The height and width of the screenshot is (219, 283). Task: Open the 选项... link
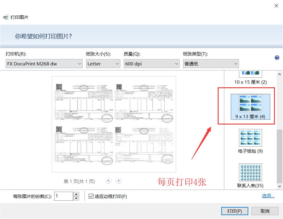[268, 196]
